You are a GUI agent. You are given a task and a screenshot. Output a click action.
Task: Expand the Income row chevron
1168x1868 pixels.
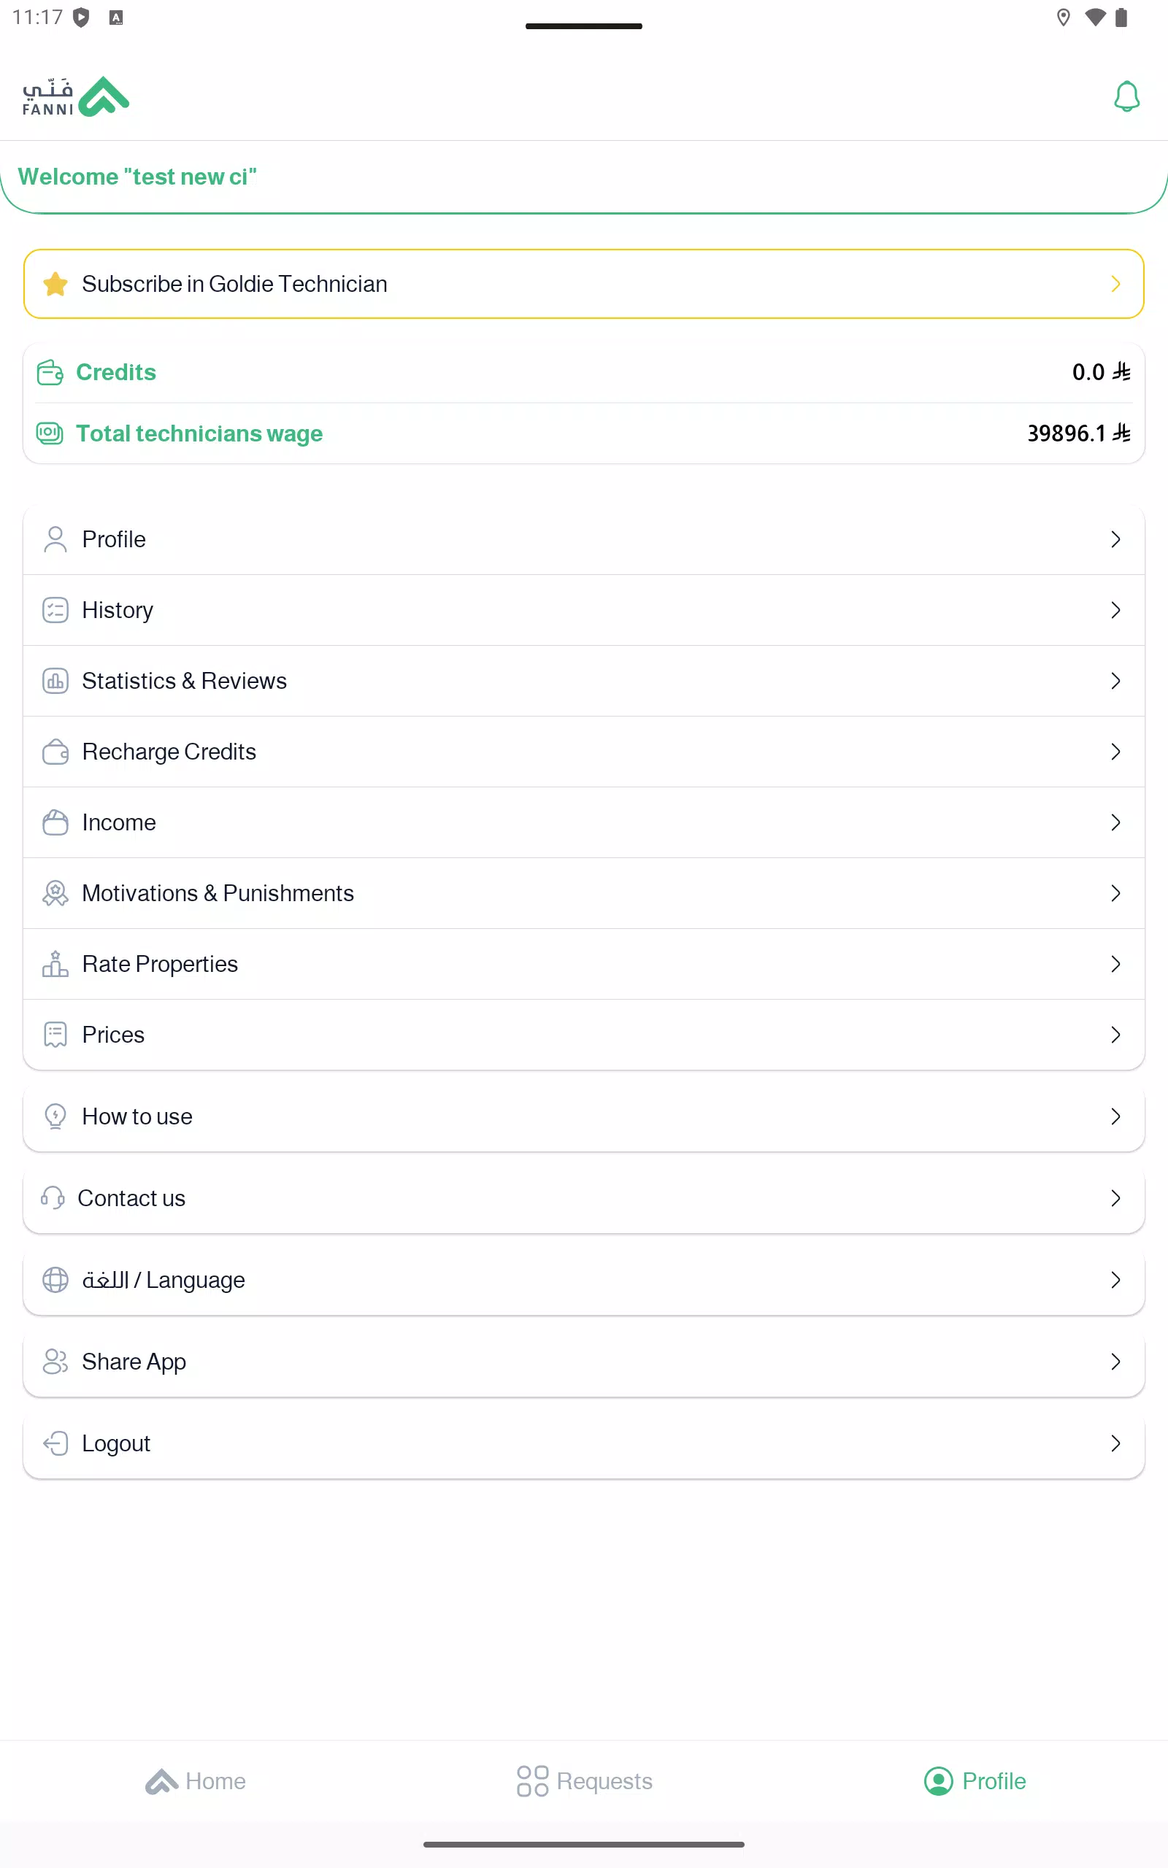(1115, 822)
